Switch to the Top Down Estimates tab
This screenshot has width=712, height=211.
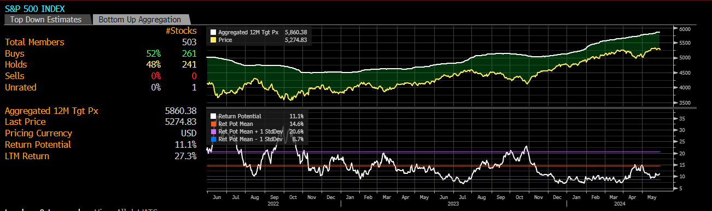46,20
